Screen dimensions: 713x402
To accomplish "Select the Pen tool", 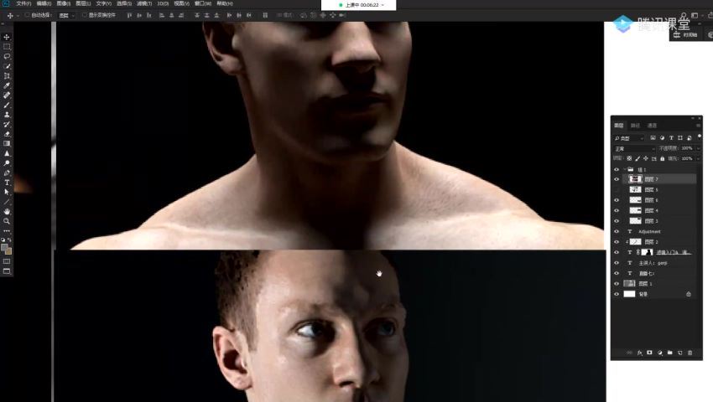I will (x=7, y=173).
